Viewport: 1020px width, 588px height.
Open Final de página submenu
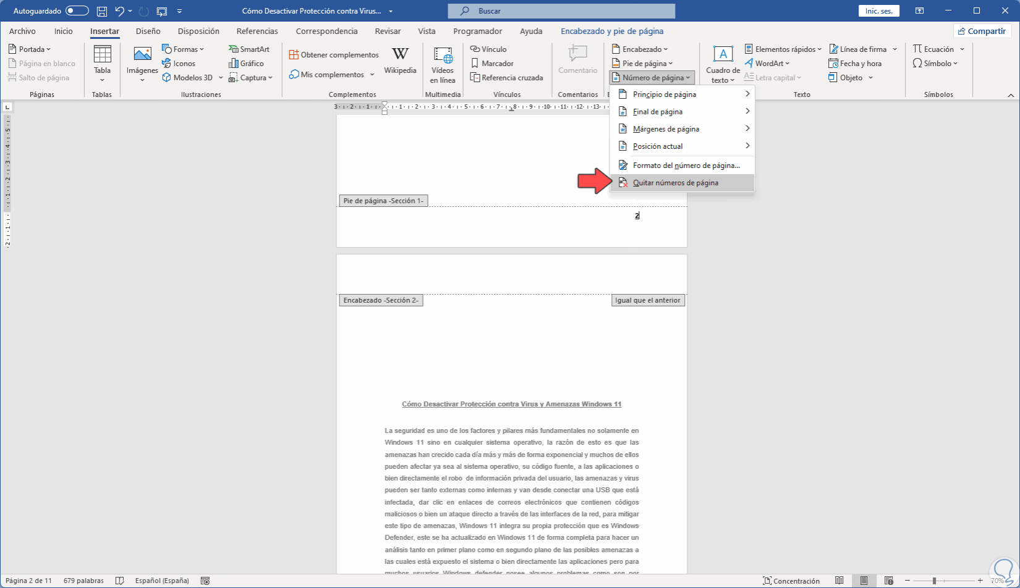click(x=682, y=112)
